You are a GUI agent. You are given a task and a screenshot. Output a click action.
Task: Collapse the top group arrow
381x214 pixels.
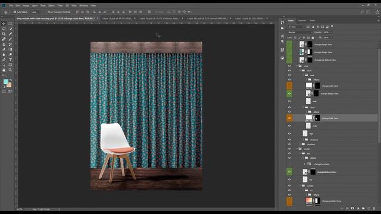pyautogui.click(x=300, y=153)
